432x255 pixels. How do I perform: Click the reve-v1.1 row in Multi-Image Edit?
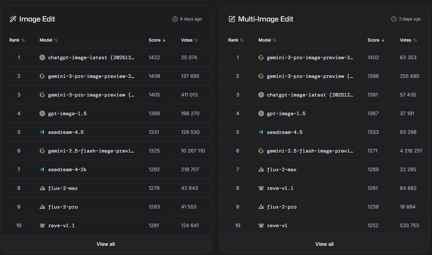tap(280, 188)
